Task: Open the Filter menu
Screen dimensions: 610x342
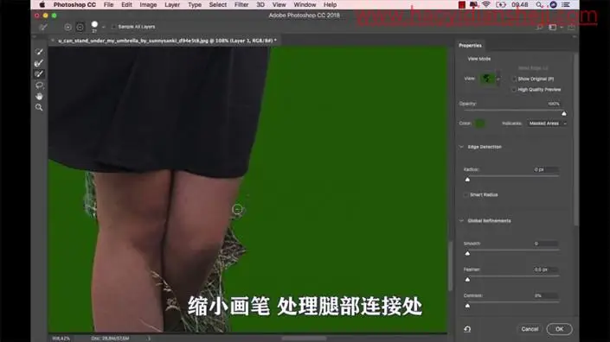Action: [241, 4]
